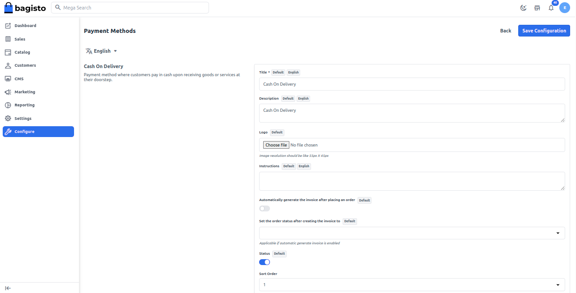Open the Sort Order dropdown
Viewport: 576px width, 293px height.
click(x=412, y=285)
